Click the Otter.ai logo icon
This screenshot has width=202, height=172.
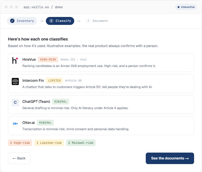[15, 124]
